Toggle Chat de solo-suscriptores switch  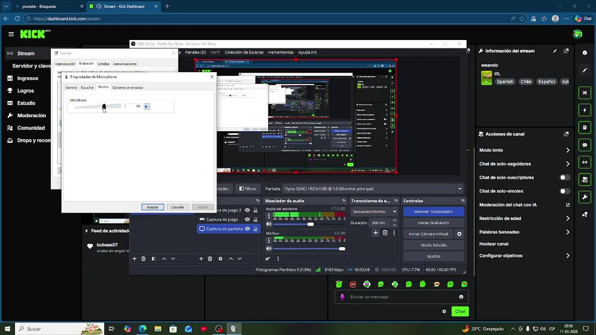(564, 178)
